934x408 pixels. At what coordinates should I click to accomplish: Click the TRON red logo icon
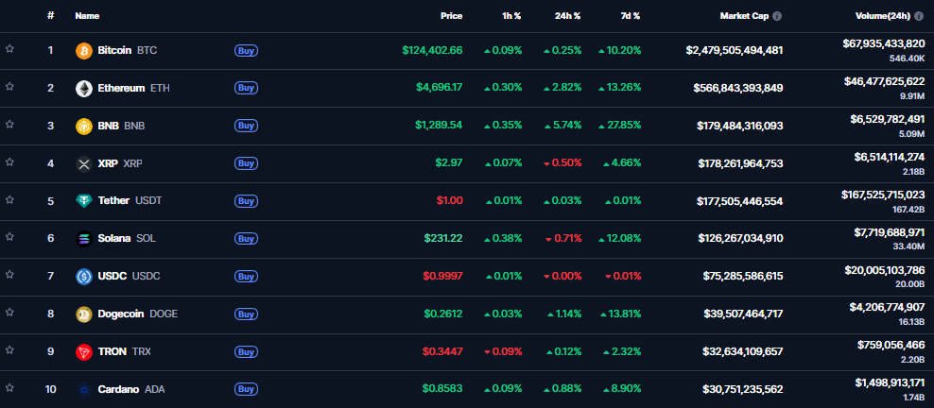(x=83, y=351)
